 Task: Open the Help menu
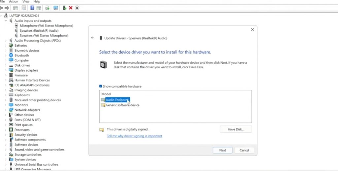click(x=37, y=2)
